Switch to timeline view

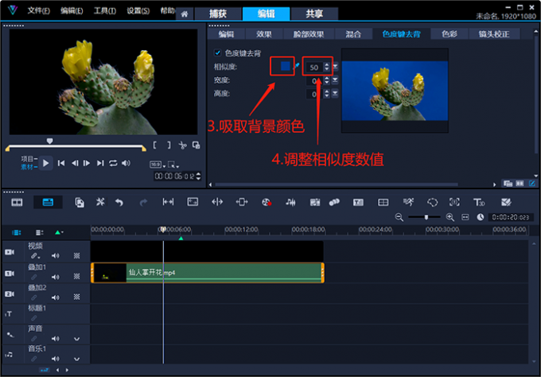click(48, 202)
